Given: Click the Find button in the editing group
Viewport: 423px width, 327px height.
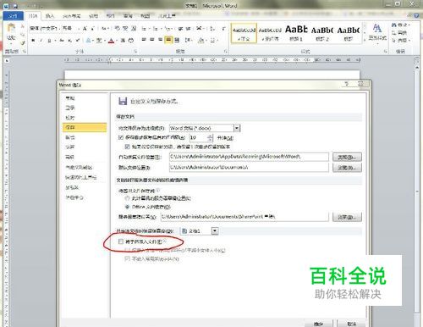Looking at the screenshot, I should [x=401, y=25].
